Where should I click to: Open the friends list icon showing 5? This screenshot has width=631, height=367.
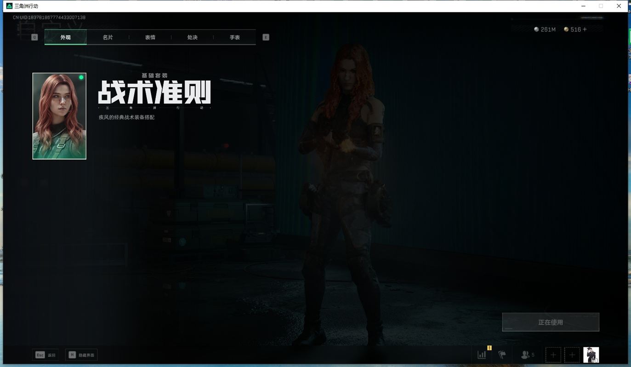(527, 355)
